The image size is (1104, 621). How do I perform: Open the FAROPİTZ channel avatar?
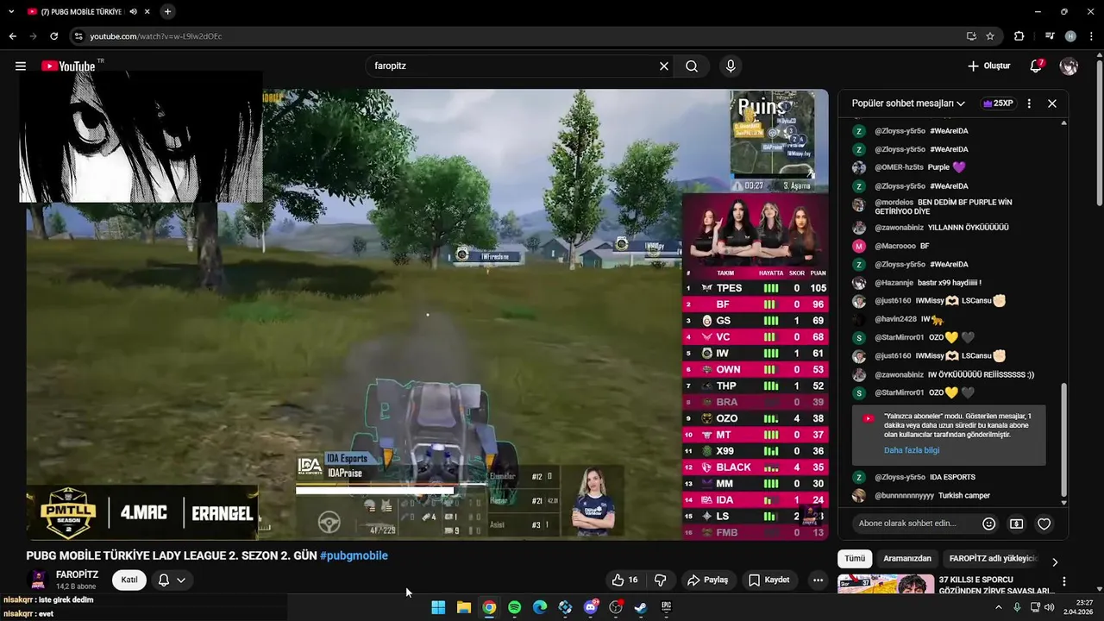pyautogui.click(x=38, y=580)
